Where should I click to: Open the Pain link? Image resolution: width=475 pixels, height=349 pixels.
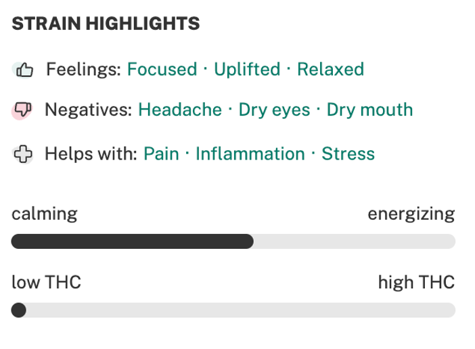161,154
